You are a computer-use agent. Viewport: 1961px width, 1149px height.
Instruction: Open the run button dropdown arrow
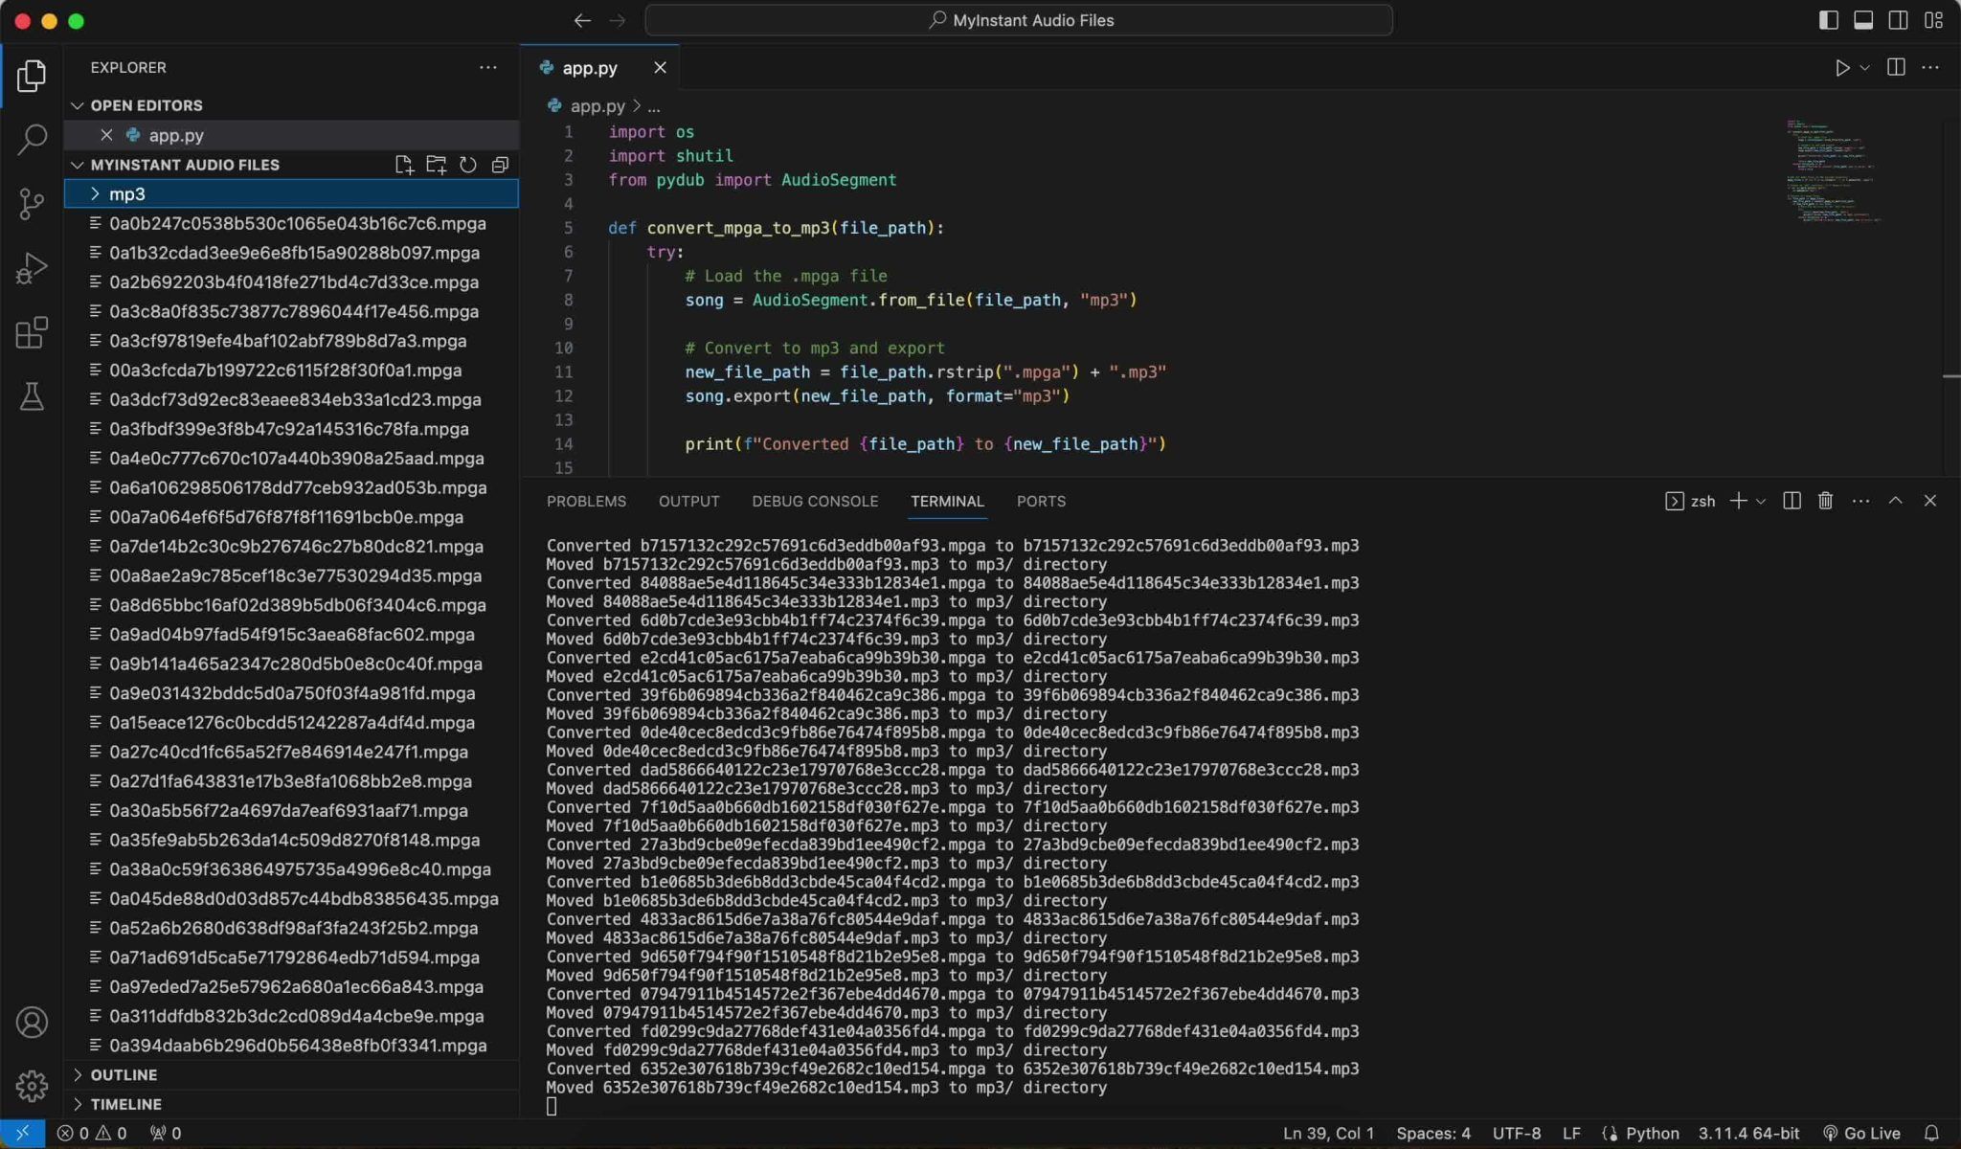tap(1864, 68)
